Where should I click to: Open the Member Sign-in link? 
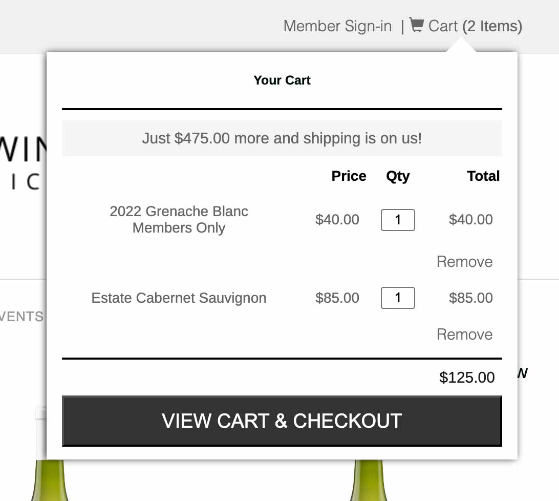click(337, 26)
